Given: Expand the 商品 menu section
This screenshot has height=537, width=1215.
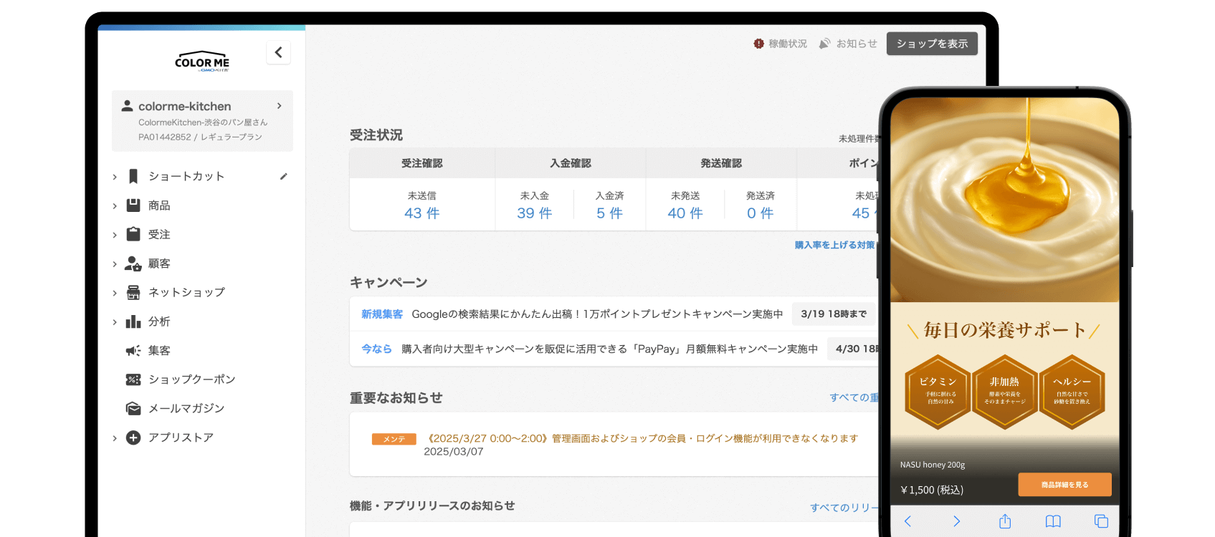Looking at the screenshot, I should pos(115,206).
